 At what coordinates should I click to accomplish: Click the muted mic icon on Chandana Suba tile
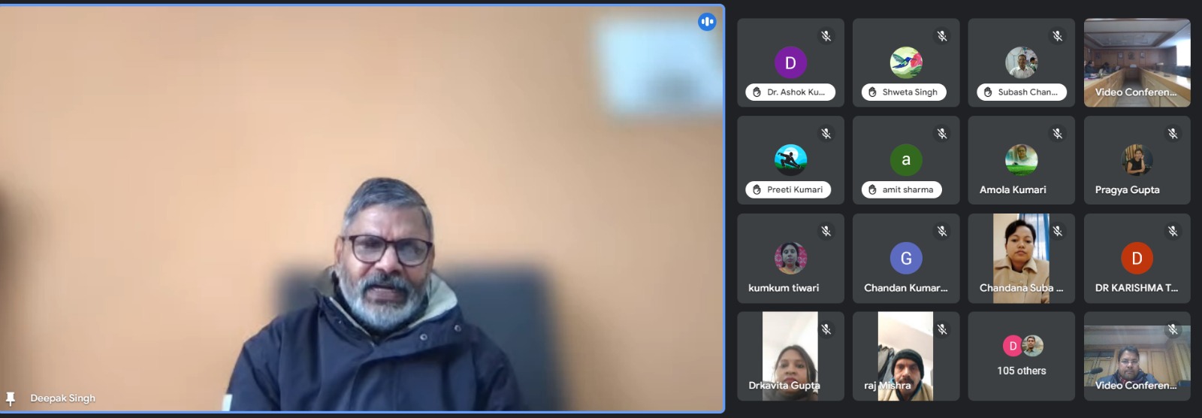point(1058,231)
